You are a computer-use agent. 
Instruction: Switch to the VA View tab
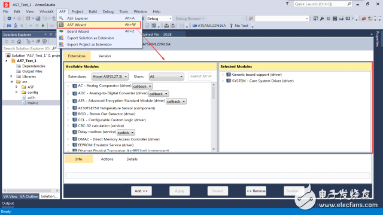click(10, 196)
